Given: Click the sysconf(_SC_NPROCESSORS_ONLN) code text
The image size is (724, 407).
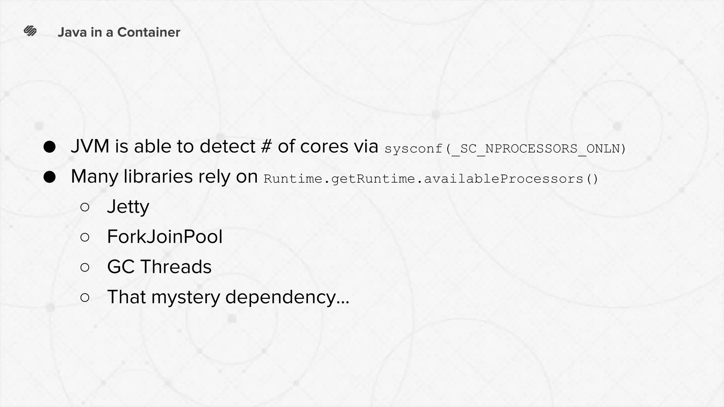Looking at the screenshot, I should click(505, 149).
